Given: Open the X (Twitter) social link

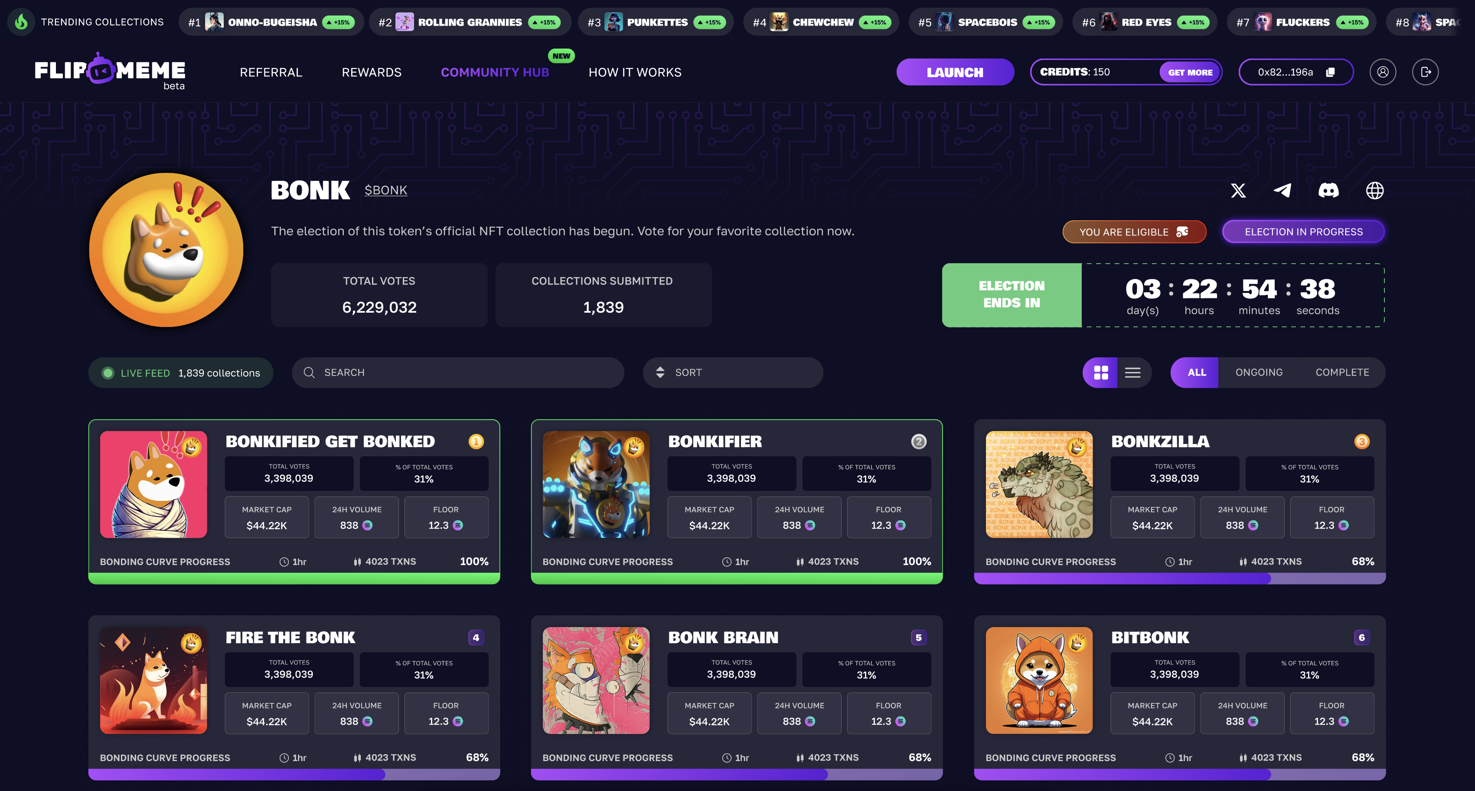Looking at the screenshot, I should pyautogui.click(x=1238, y=191).
